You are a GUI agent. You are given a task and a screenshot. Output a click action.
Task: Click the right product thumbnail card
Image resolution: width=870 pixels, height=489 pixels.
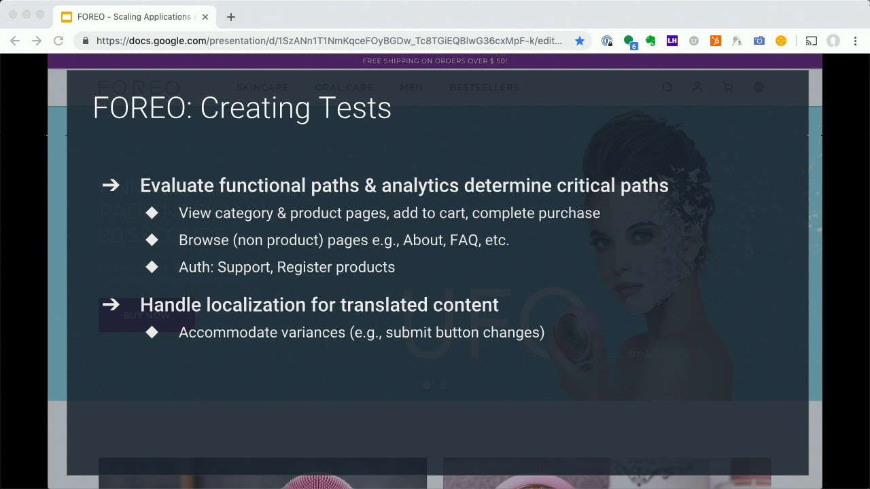[607, 473]
